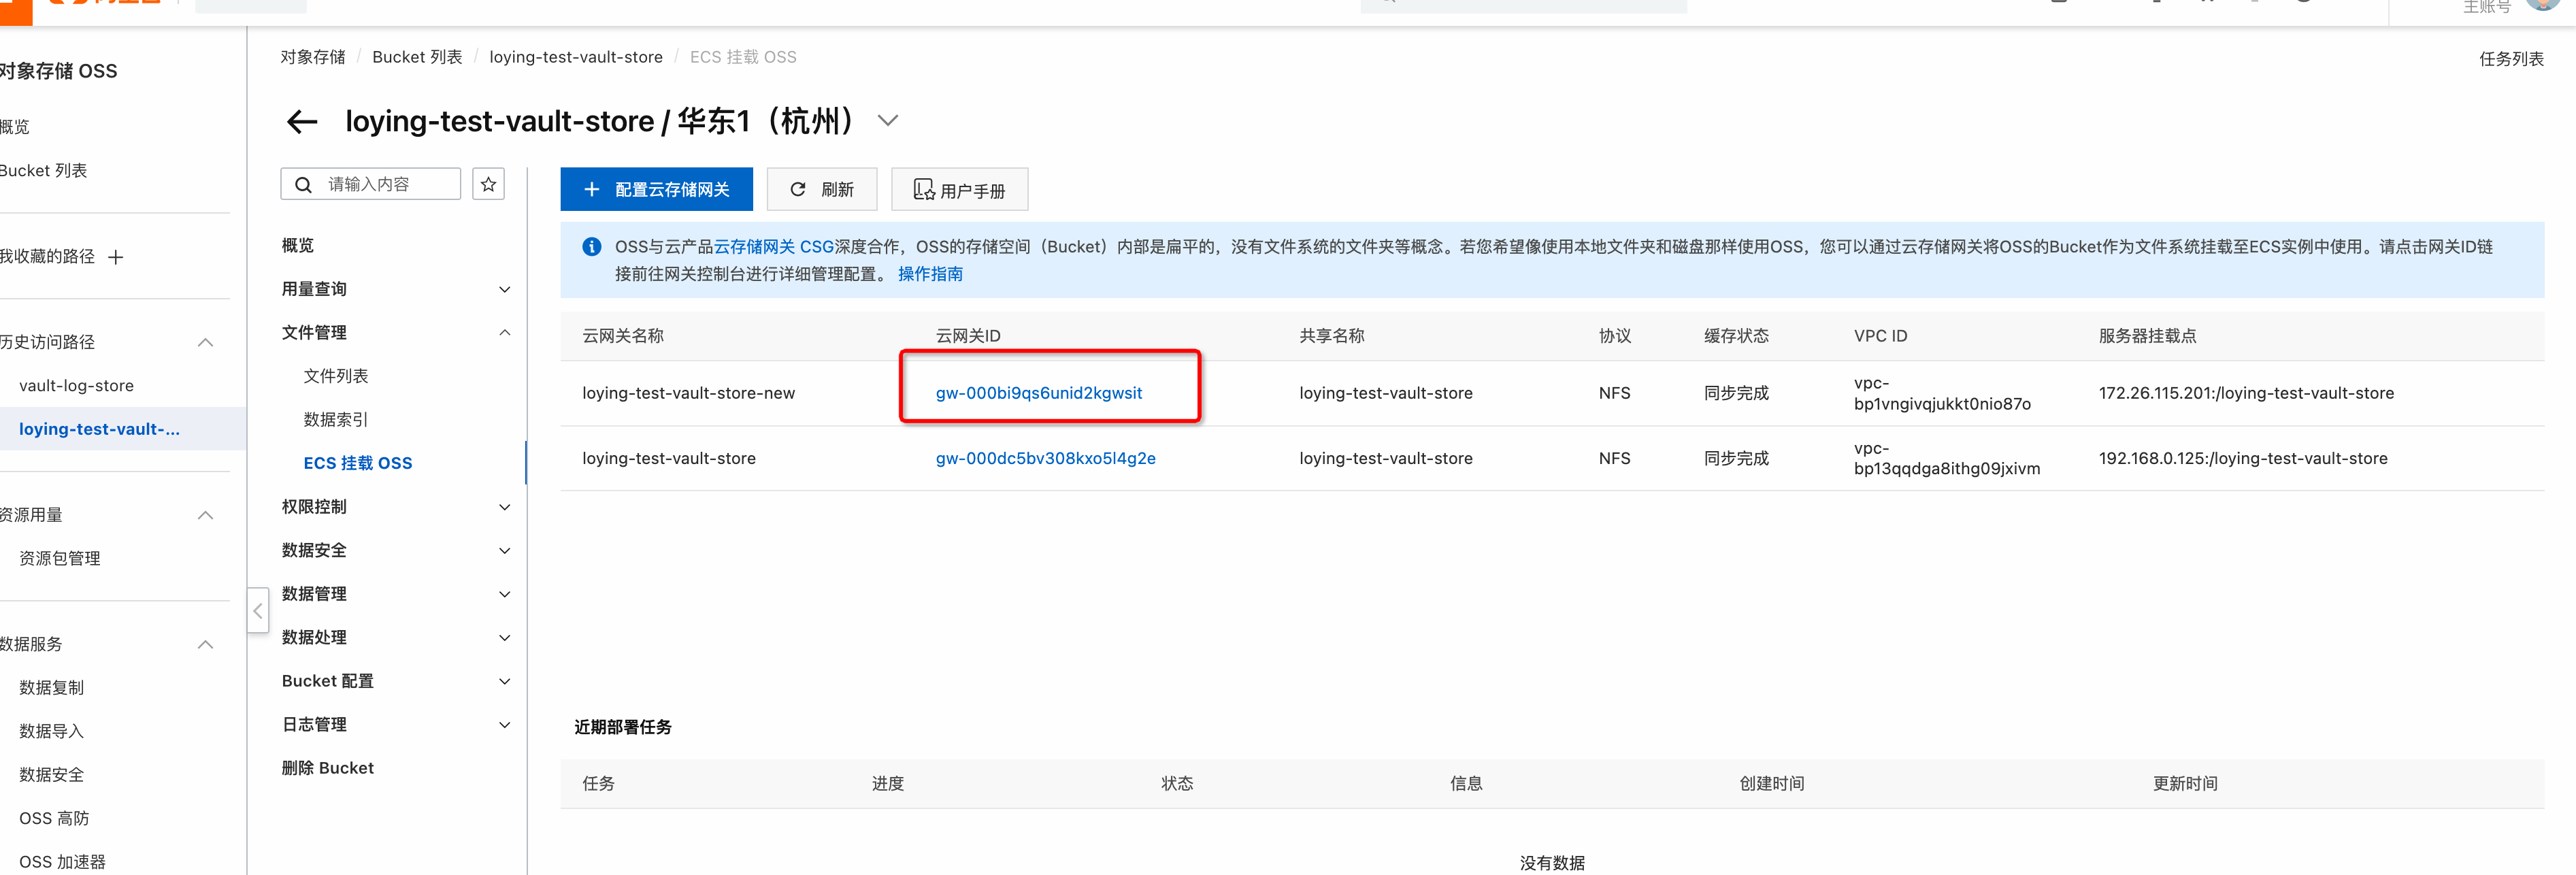The height and width of the screenshot is (875, 2576).
Task: Click the 172.26.115.201 mount point cell
Action: pos(2246,393)
